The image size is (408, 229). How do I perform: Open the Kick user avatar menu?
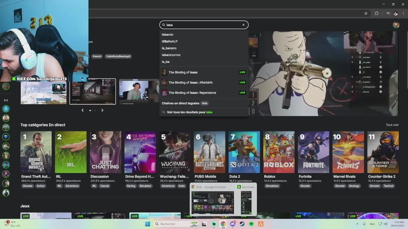click(396, 25)
